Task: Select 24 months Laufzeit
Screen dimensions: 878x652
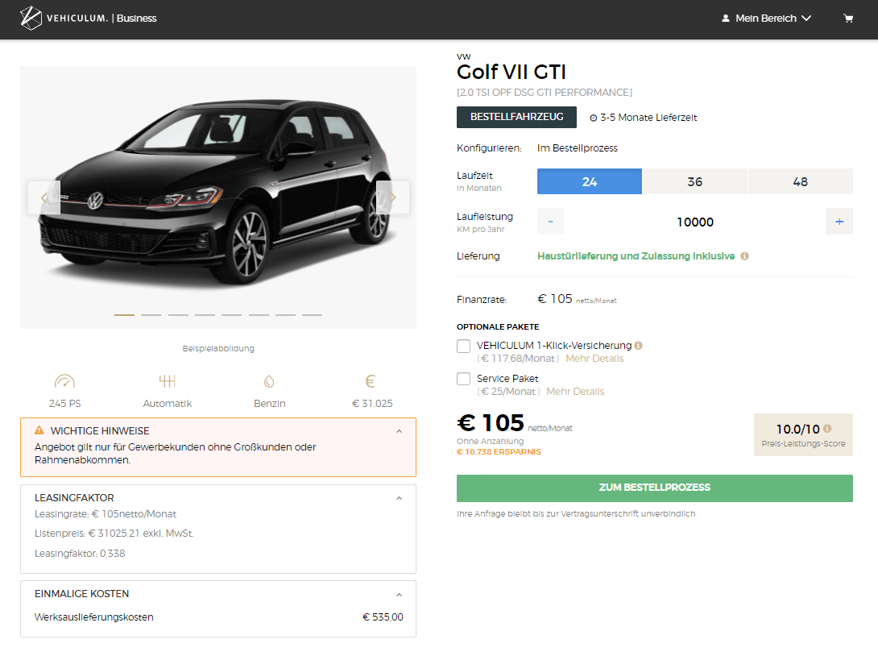Action: click(590, 181)
